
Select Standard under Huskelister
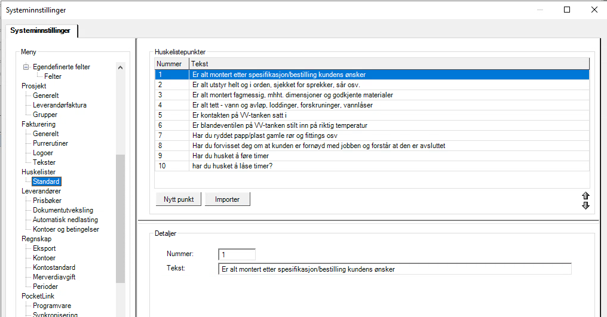46,181
